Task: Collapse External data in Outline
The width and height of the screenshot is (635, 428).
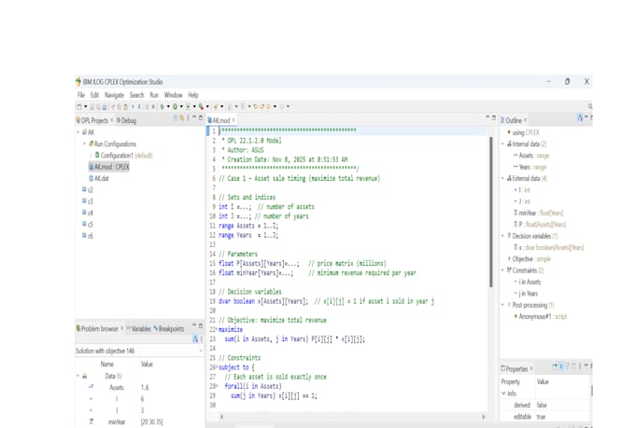Action: [502, 178]
